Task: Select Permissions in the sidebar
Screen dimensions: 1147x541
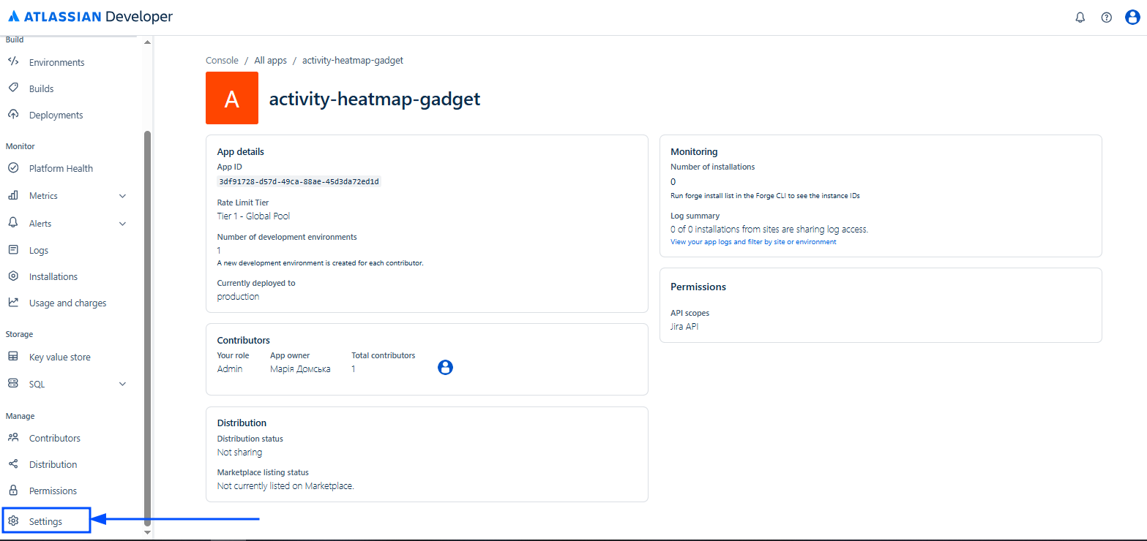Action: pyautogui.click(x=53, y=491)
